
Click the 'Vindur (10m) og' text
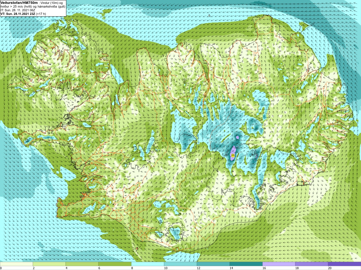(52, 3)
